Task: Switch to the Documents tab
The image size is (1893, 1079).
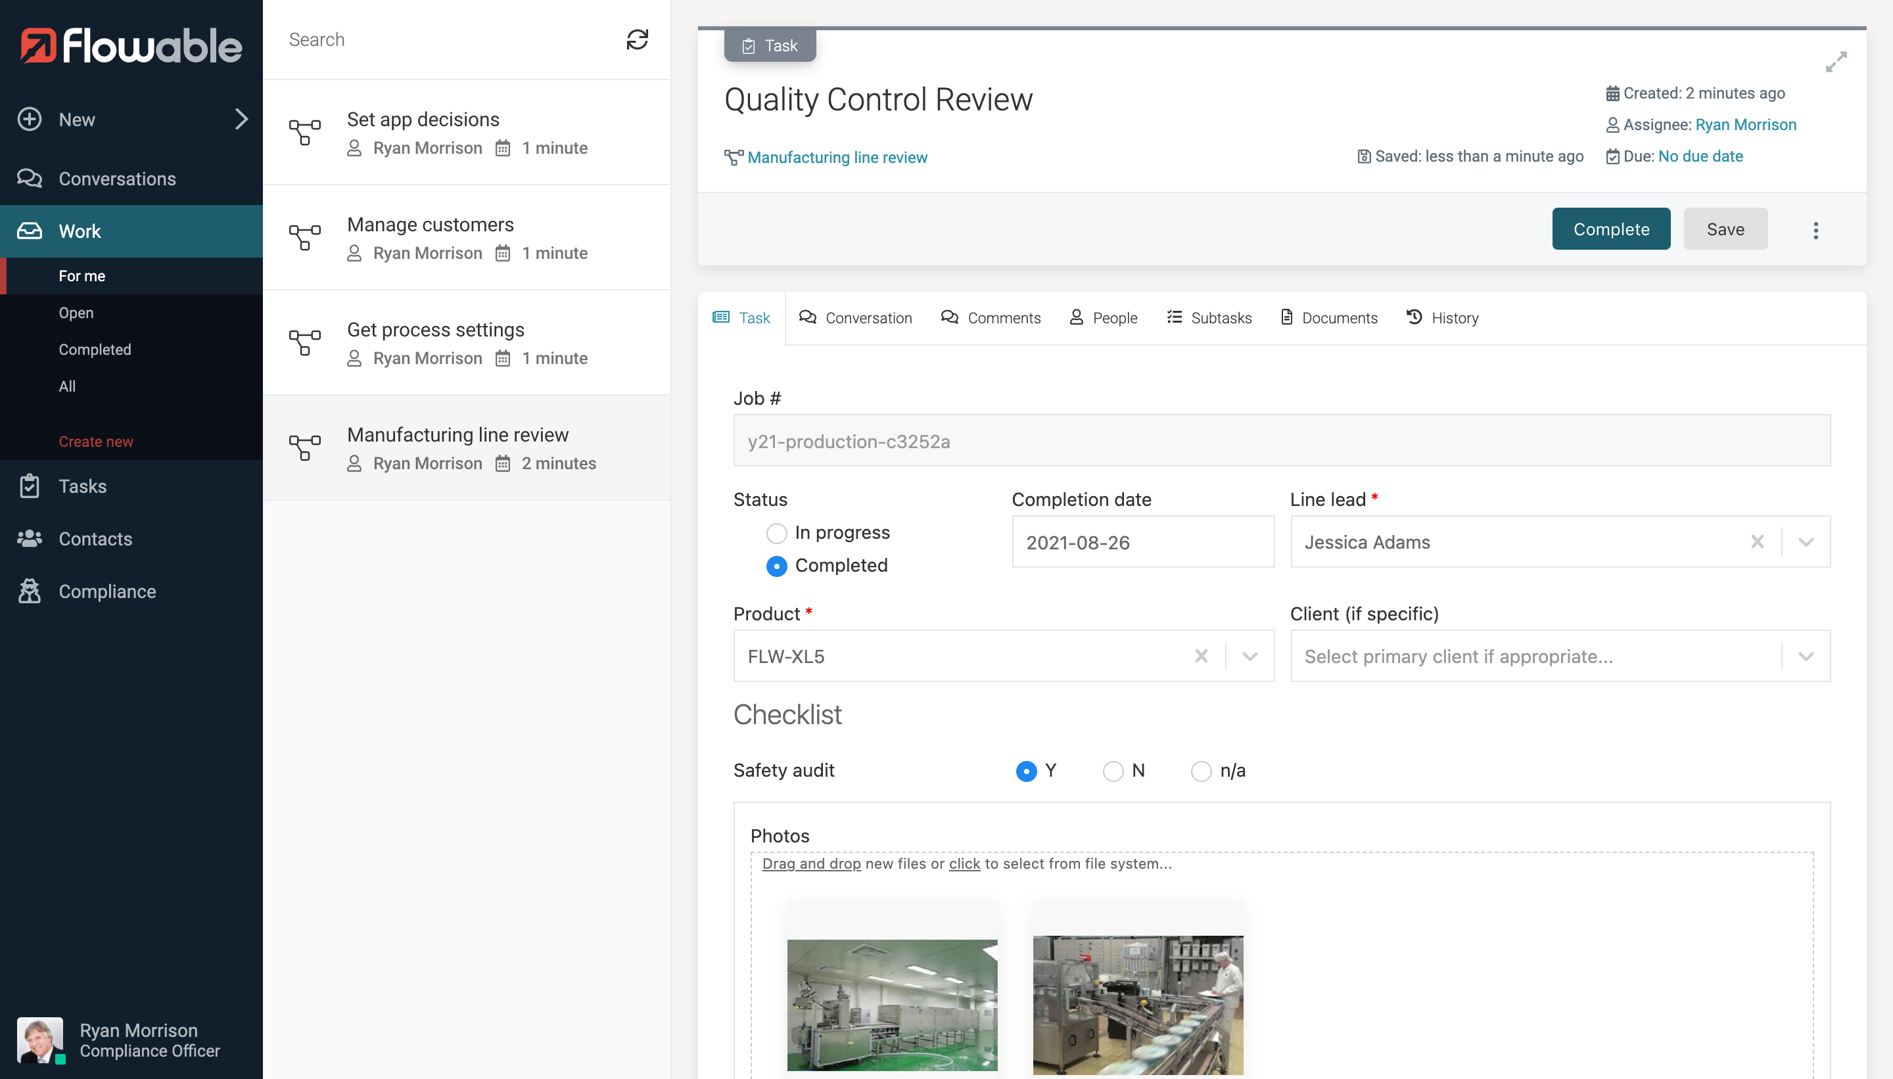Action: click(x=1329, y=318)
